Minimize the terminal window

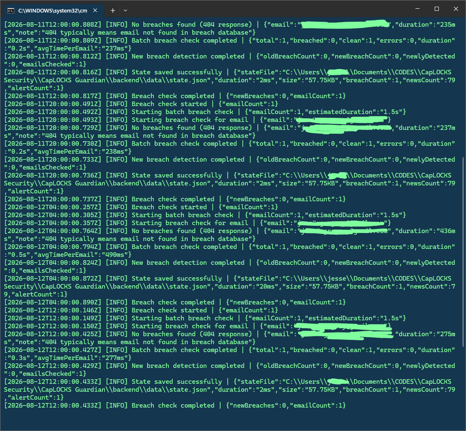pyautogui.click(x=418, y=9)
